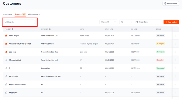This screenshot has height=102, width=182.
Task: Click the 25 count badge on Projects
Action: [24, 14]
